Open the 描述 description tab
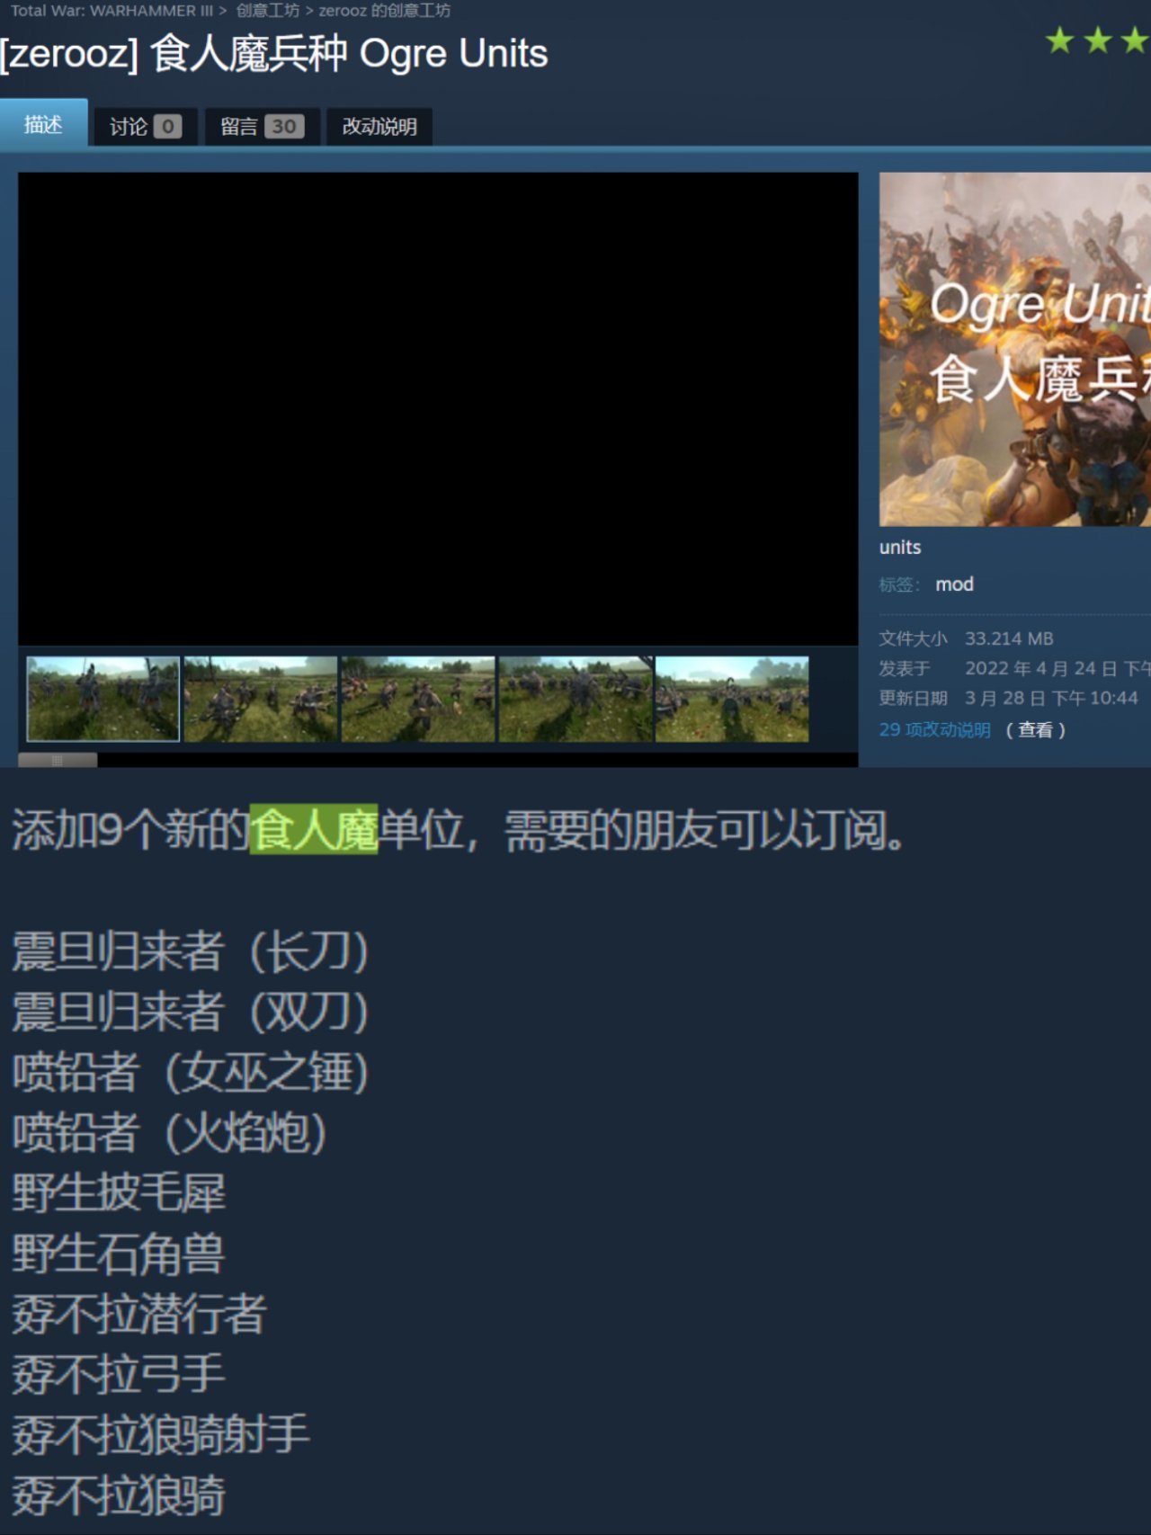This screenshot has width=1151, height=1535. pyautogui.click(x=43, y=123)
